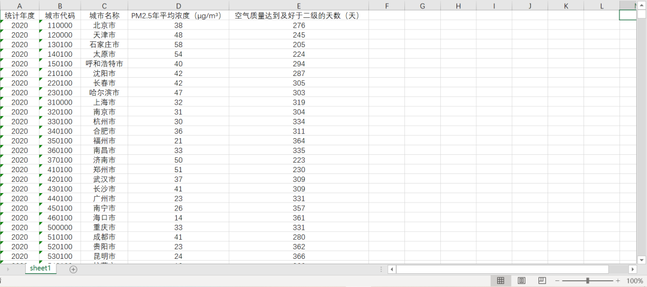
Task: Select the 广州市 cell
Action: click(104, 199)
